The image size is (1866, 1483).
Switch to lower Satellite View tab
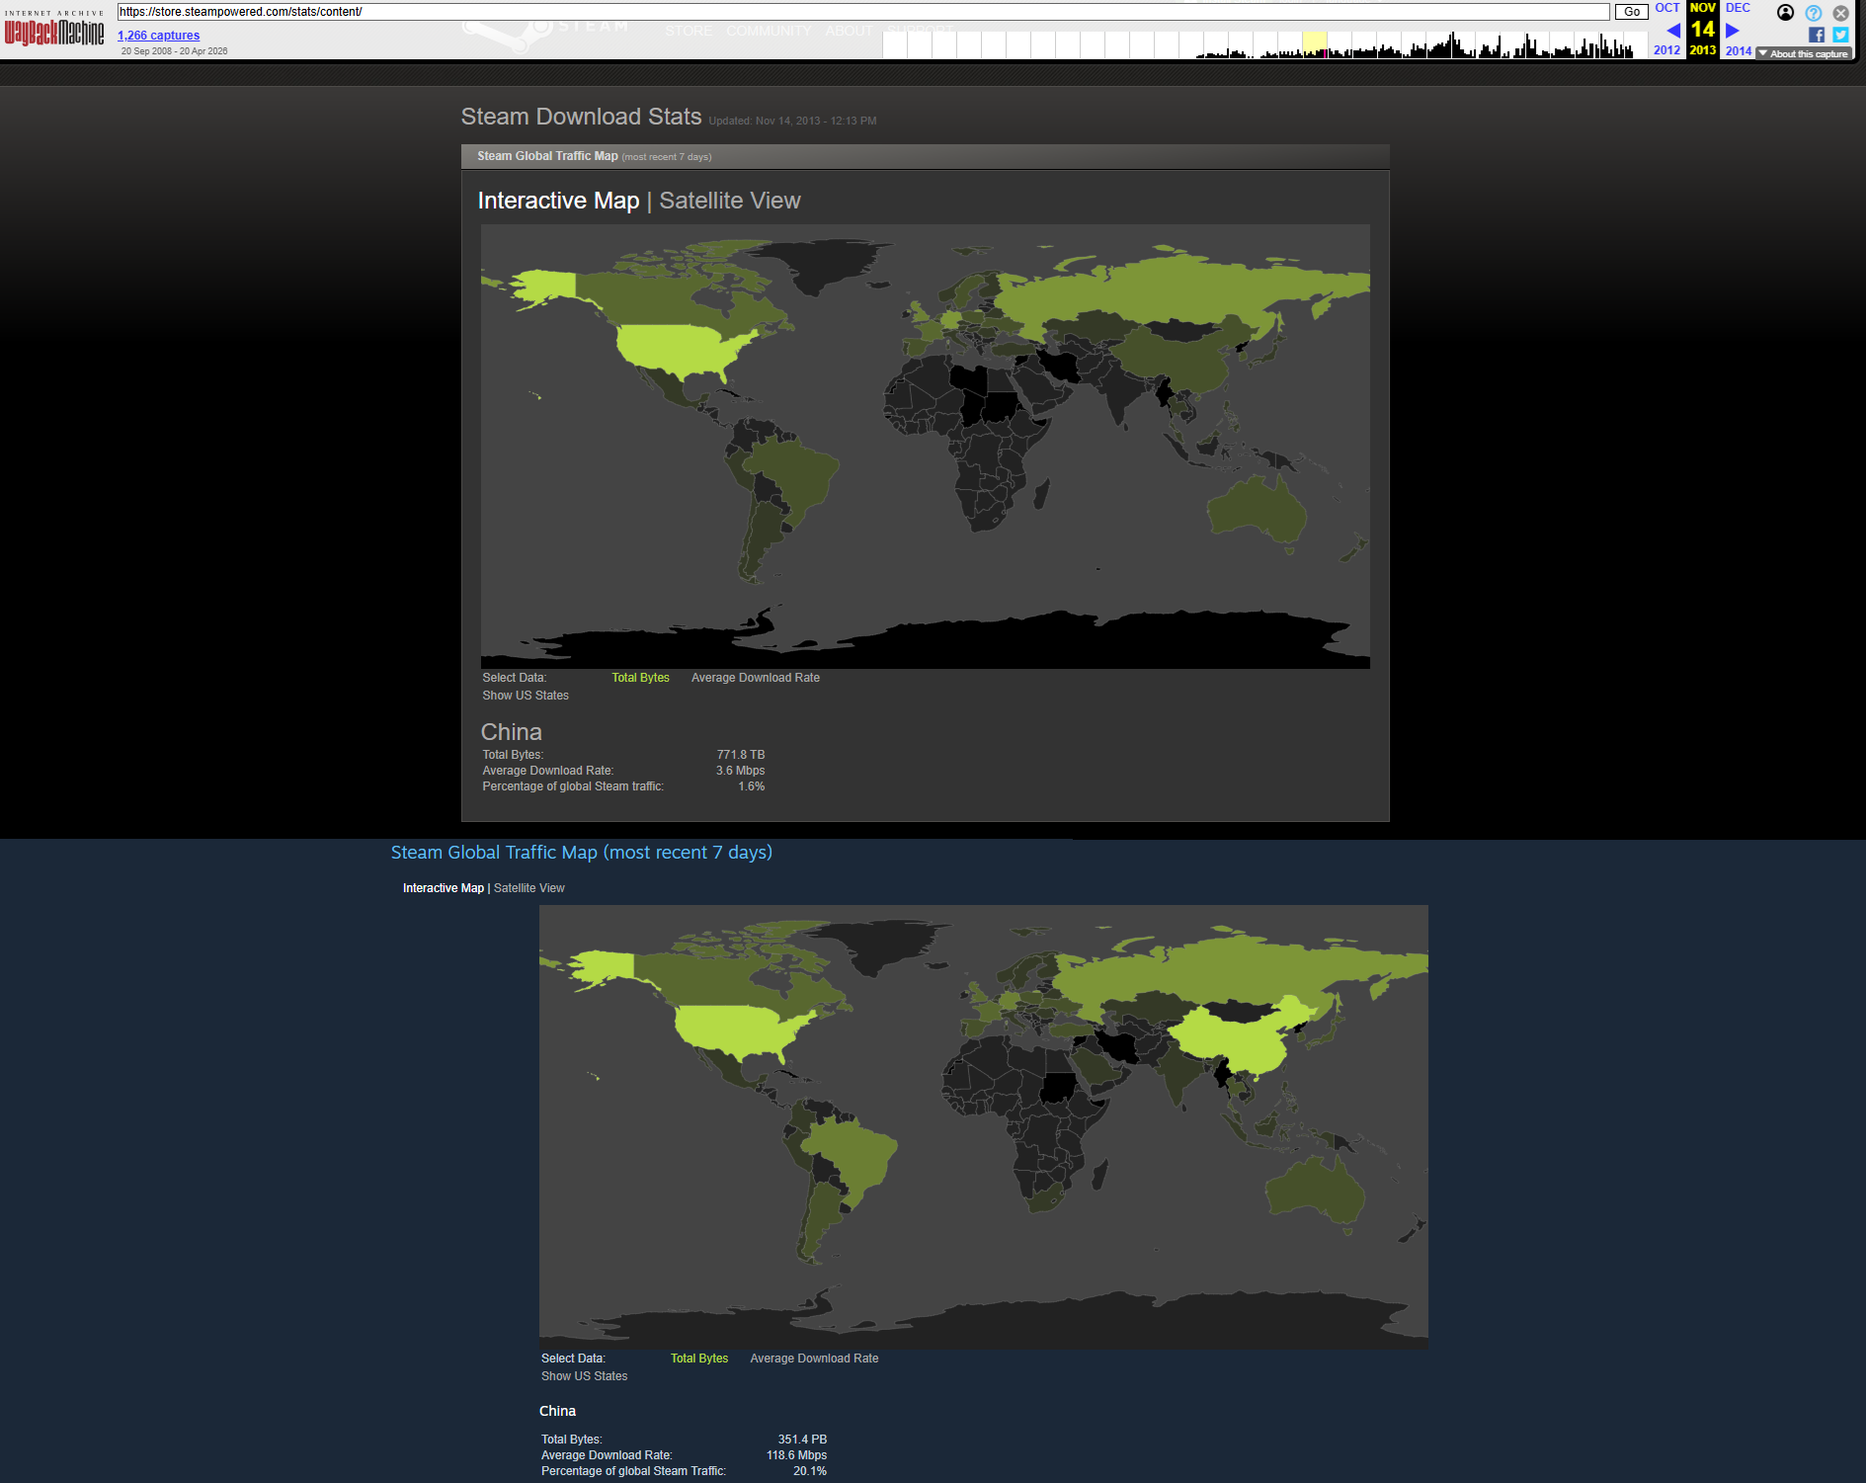tap(529, 888)
